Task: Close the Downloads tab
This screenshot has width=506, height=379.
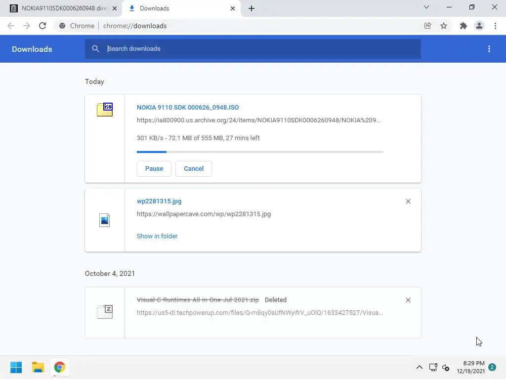Action: (233, 8)
